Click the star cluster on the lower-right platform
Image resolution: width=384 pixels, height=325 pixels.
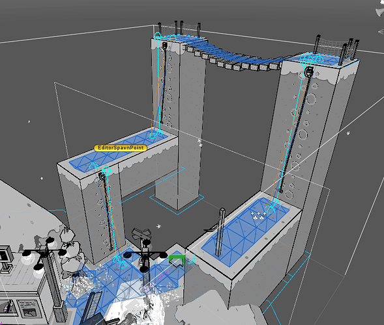click(x=258, y=215)
